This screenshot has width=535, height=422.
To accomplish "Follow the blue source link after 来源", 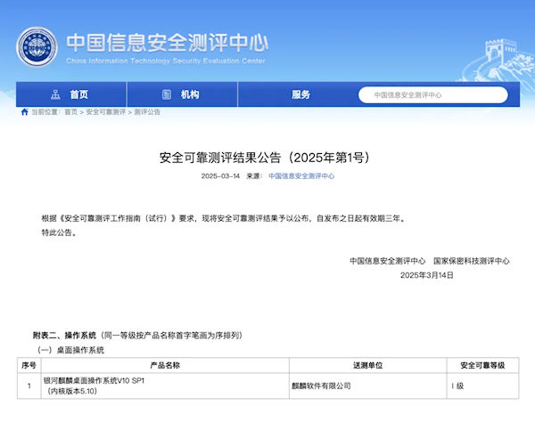I will (301, 176).
